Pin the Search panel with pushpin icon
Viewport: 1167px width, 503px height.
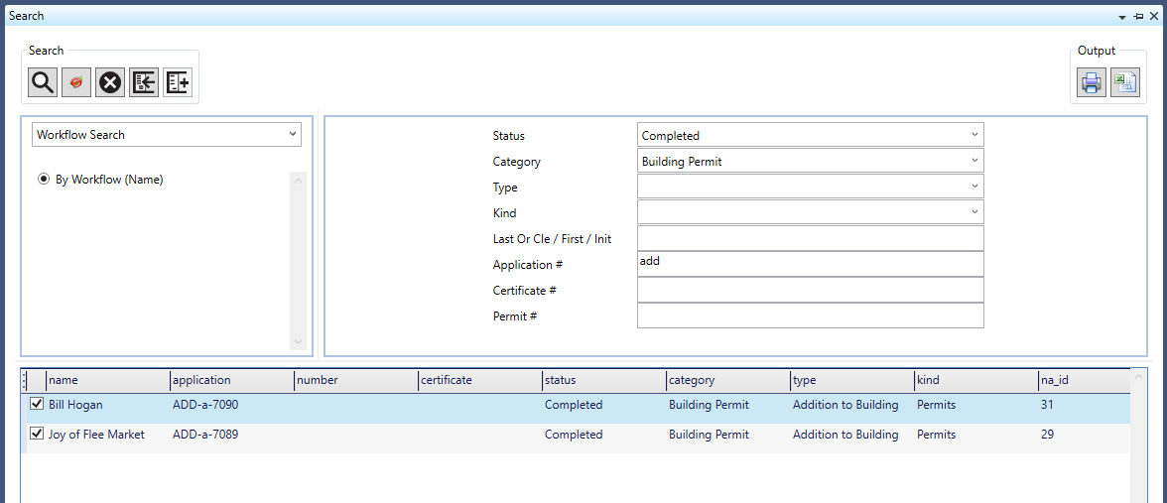[x=1137, y=17]
